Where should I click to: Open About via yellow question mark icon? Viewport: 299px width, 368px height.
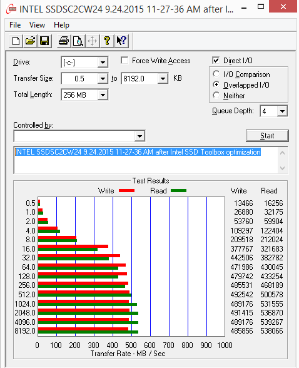(107, 41)
